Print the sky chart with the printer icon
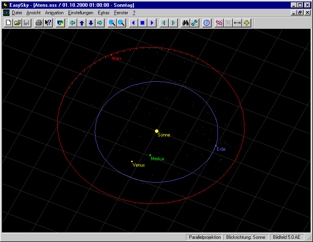Screen dimensions: 313x242 [x=39, y=23]
